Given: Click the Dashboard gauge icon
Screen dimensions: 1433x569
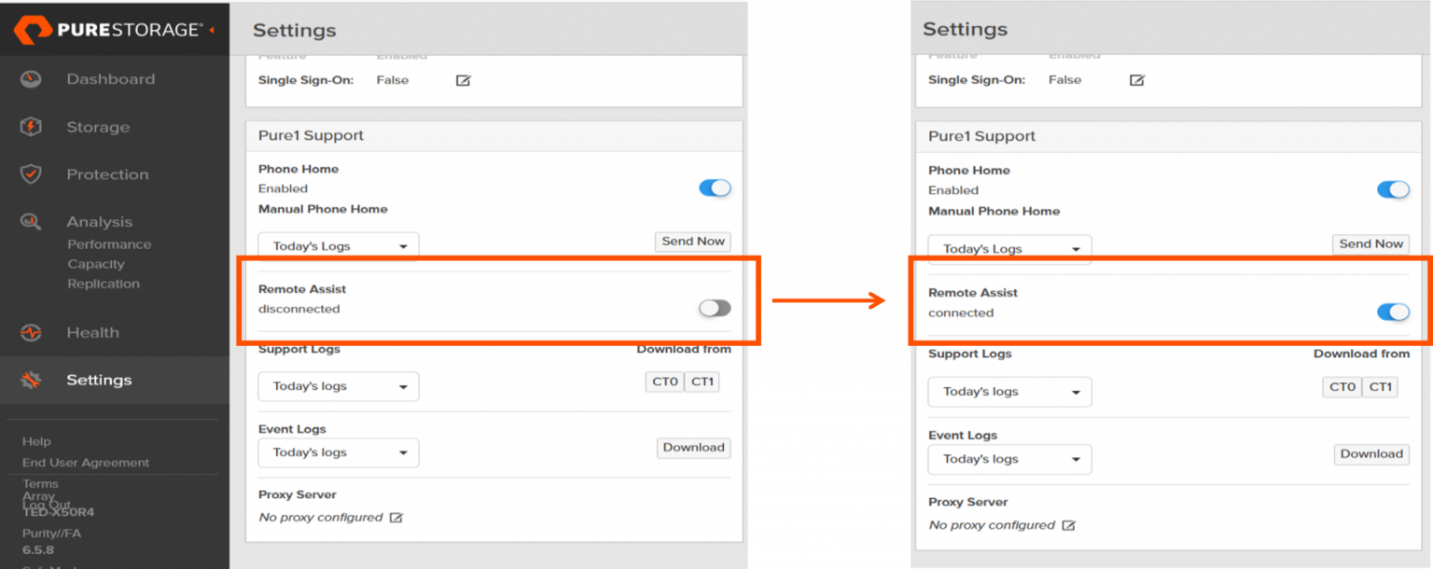Looking at the screenshot, I should click(x=31, y=79).
